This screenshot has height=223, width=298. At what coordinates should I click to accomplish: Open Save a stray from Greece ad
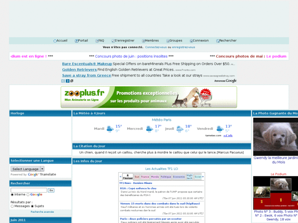coord(86,75)
